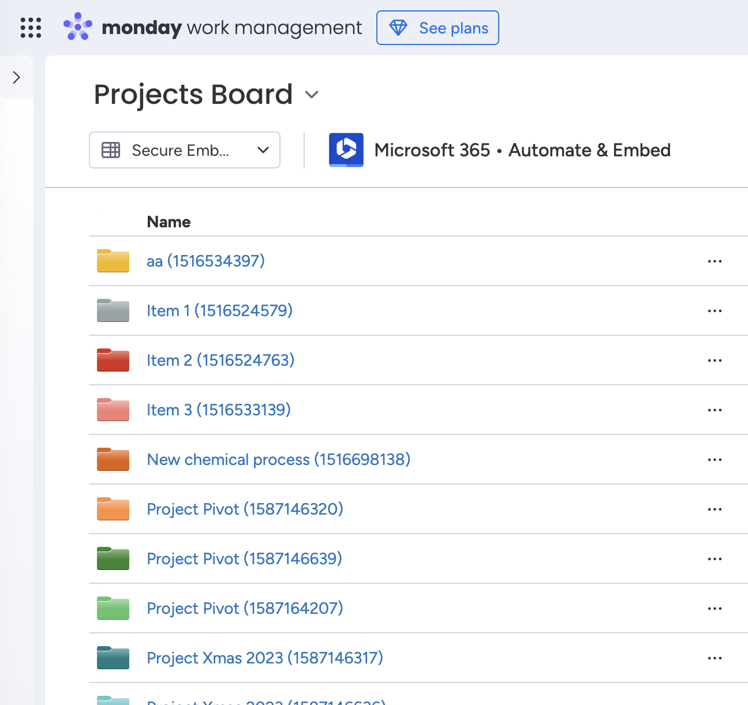Click the Microsoft 365 app icon
This screenshot has width=748, height=705.
pyautogui.click(x=346, y=150)
